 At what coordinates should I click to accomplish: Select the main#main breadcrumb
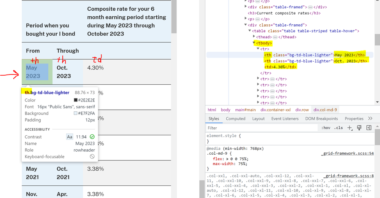pos(245,110)
